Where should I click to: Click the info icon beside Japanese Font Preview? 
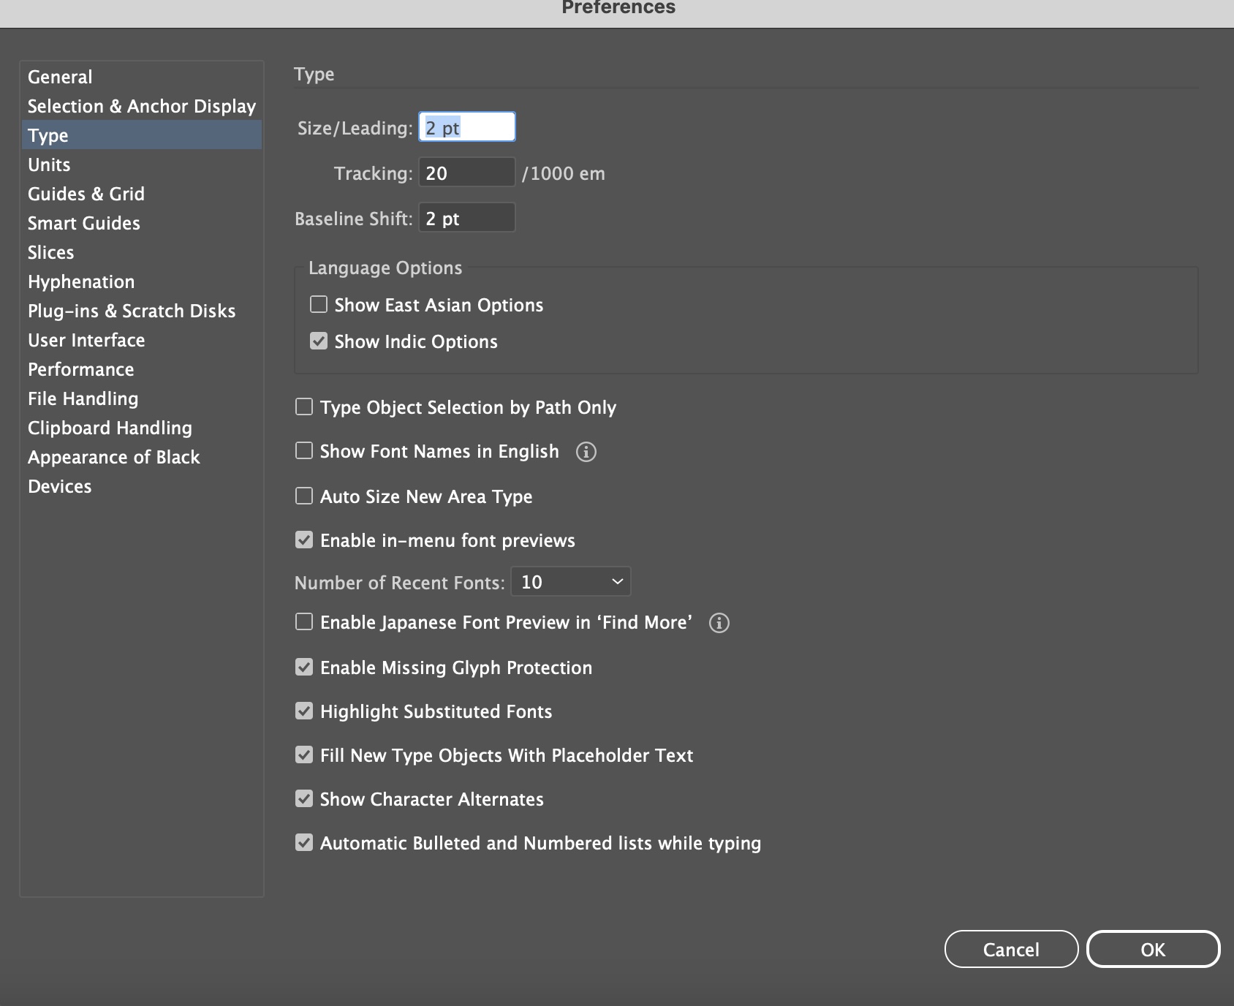point(719,623)
